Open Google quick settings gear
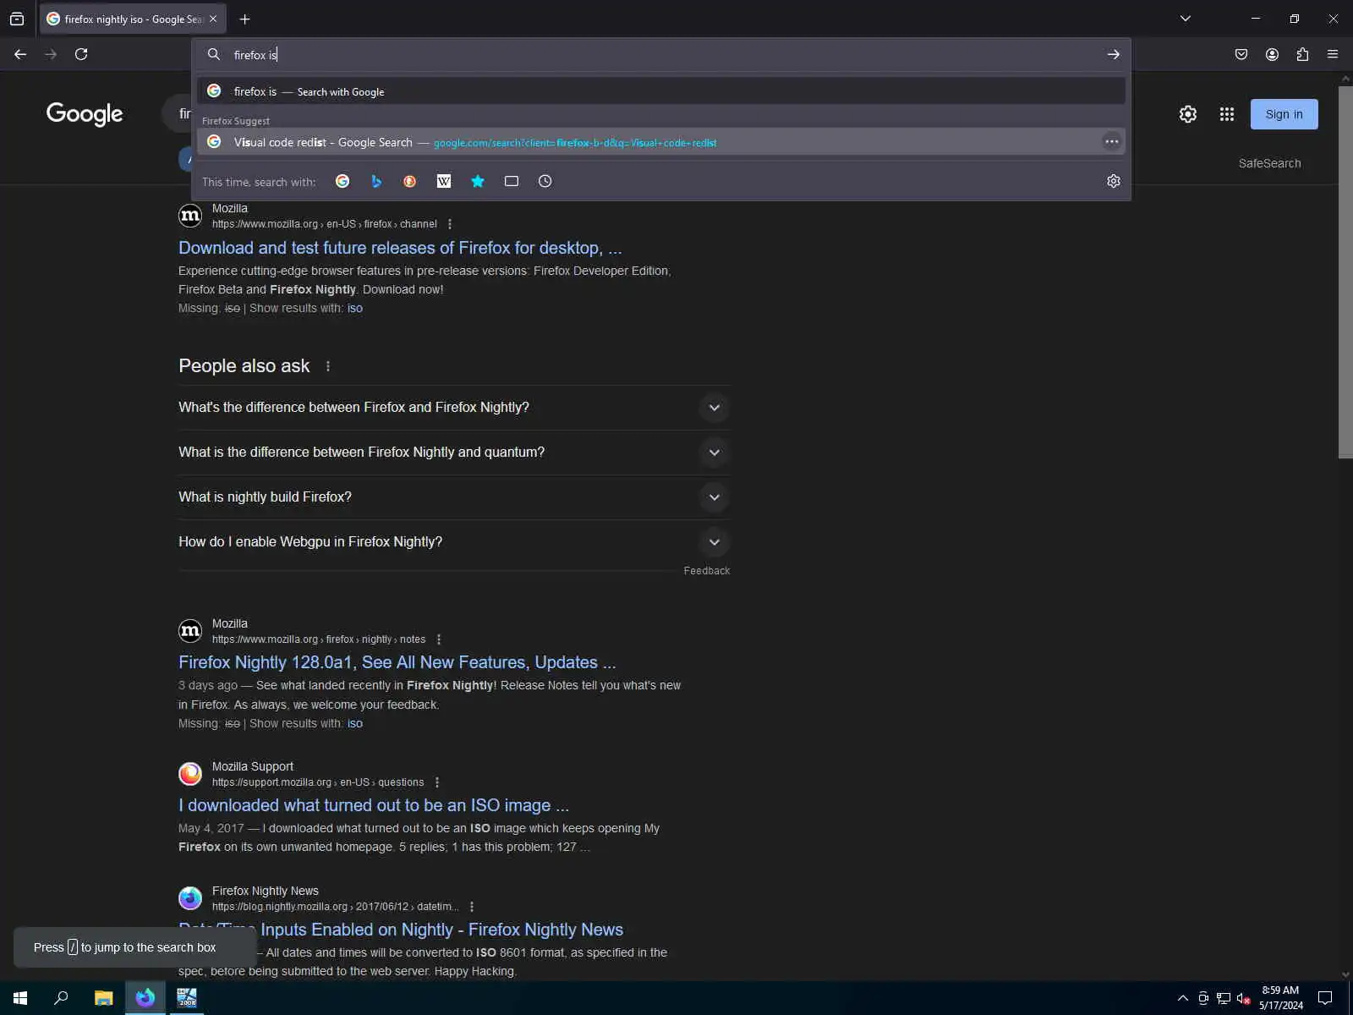The image size is (1353, 1015). pos(1188,114)
